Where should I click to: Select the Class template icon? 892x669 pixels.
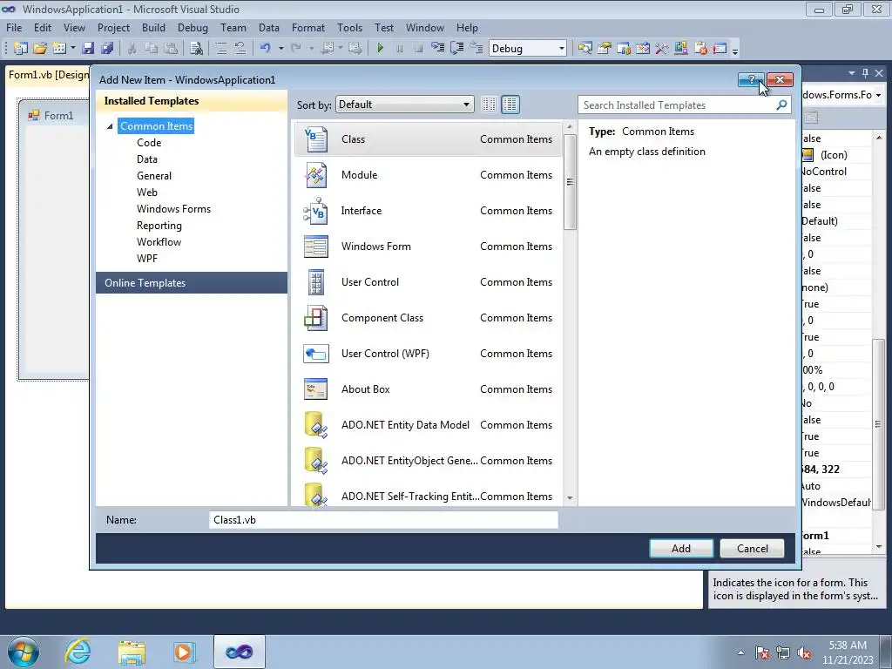click(316, 139)
